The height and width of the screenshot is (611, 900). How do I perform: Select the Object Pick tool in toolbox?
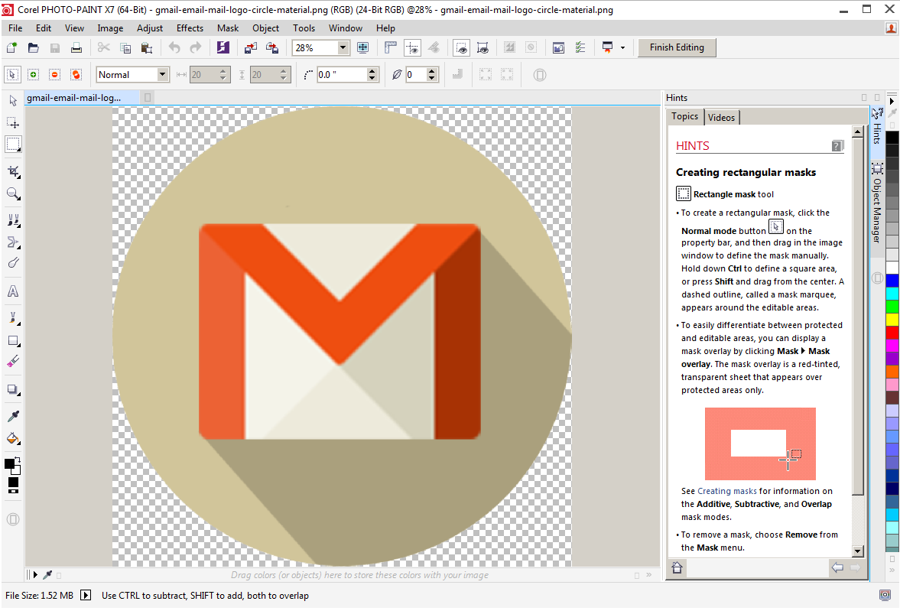pos(13,101)
